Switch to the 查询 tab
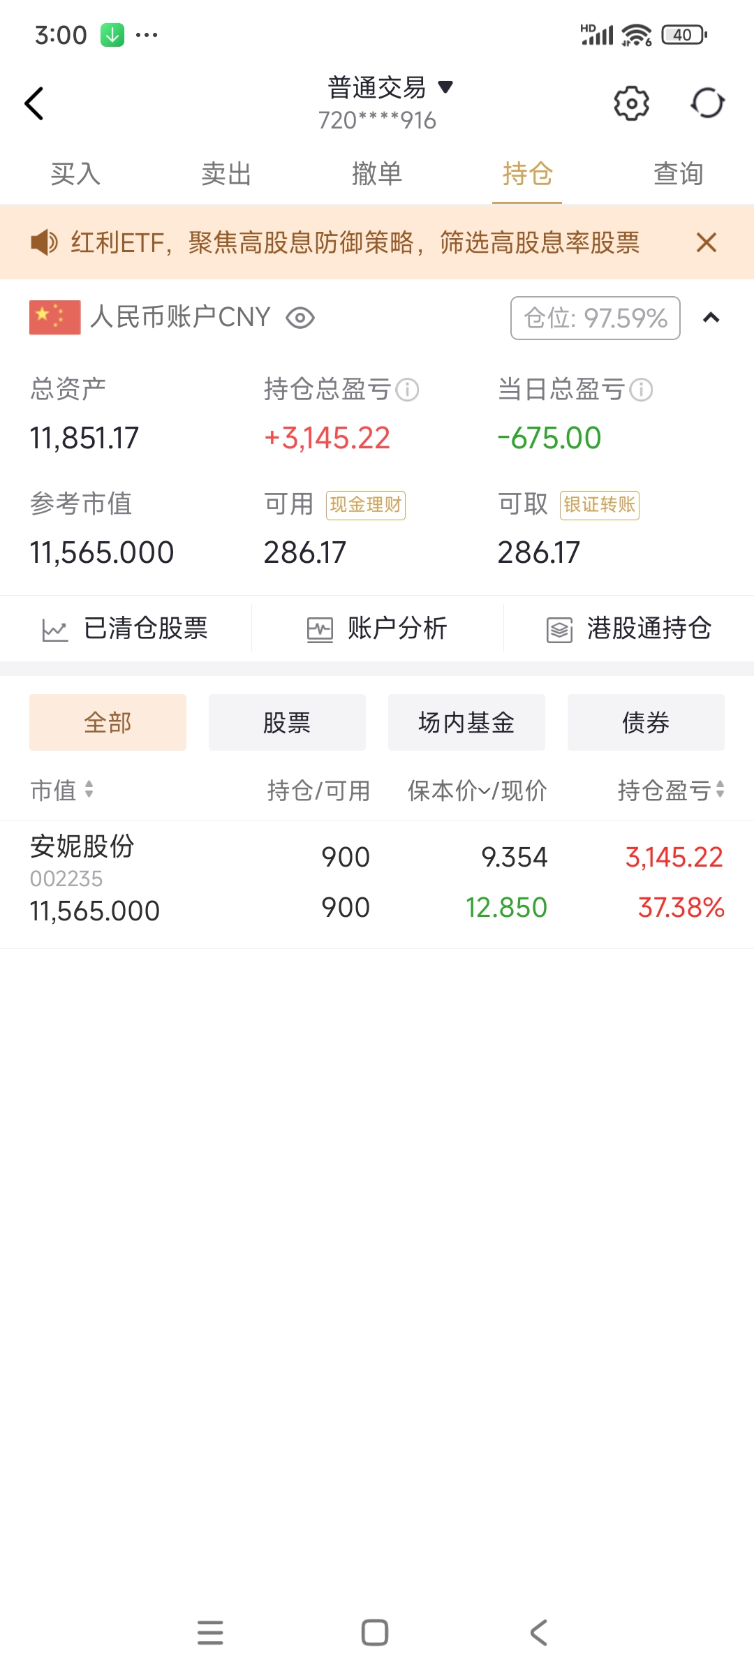 (x=678, y=174)
